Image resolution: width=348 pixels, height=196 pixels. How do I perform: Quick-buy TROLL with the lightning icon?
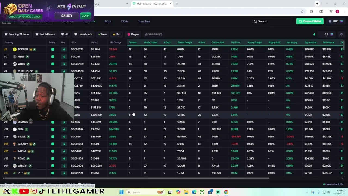pos(64,137)
